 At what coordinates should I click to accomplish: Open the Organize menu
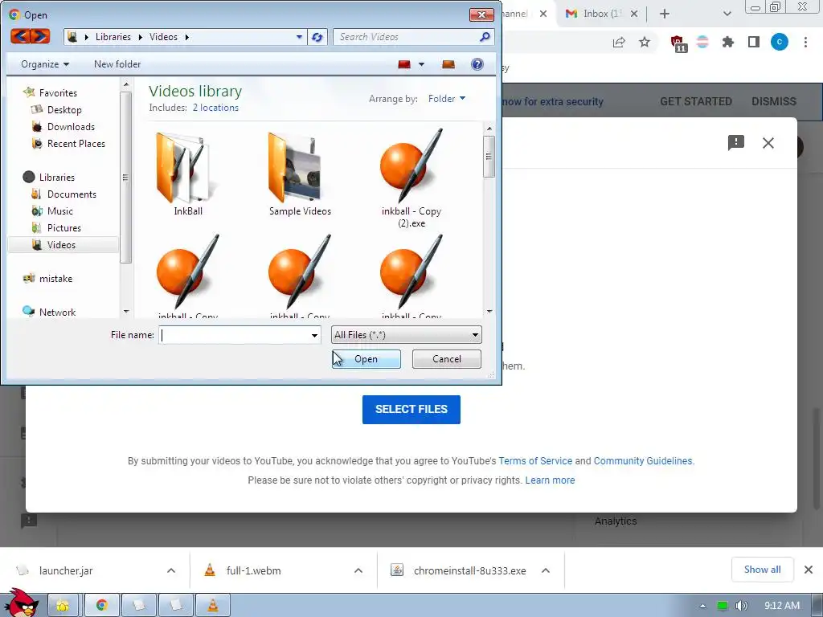point(45,64)
